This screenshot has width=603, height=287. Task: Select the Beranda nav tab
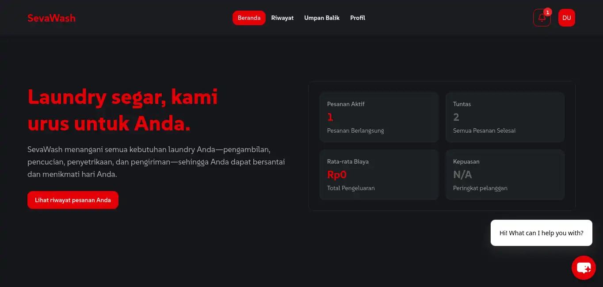click(249, 18)
